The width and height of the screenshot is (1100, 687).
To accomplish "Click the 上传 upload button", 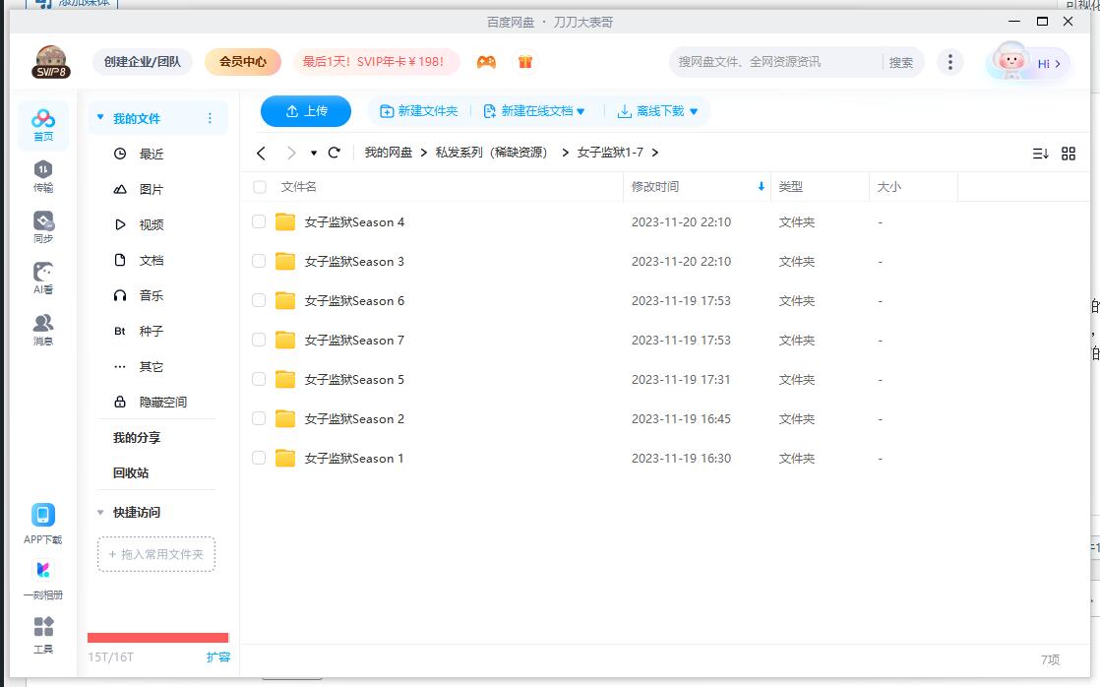I will [x=305, y=111].
